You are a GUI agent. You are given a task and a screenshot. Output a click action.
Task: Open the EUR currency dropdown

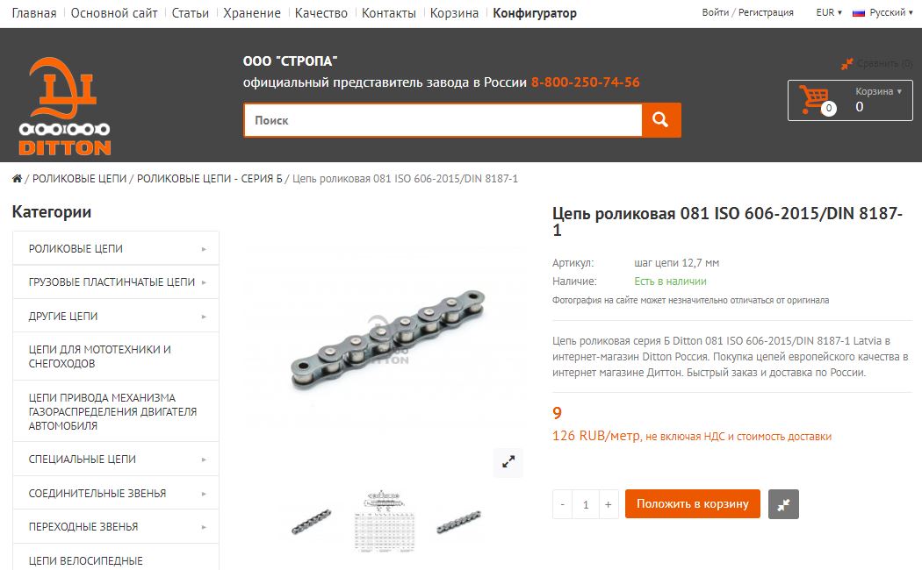point(829,12)
